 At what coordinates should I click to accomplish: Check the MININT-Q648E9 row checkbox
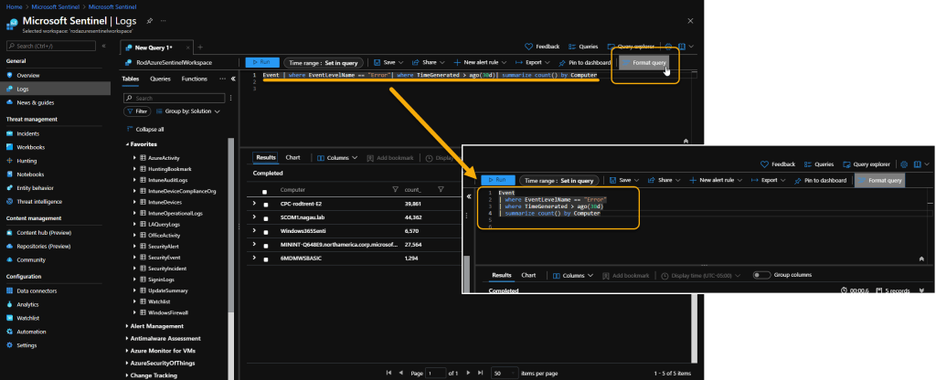pyautogui.click(x=266, y=245)
